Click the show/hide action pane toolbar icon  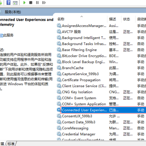(15, 3)
